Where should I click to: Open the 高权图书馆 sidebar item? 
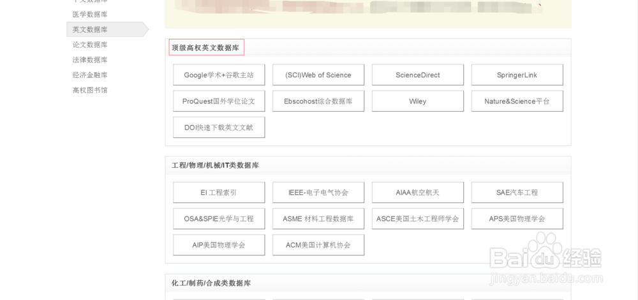coord(90,90)
